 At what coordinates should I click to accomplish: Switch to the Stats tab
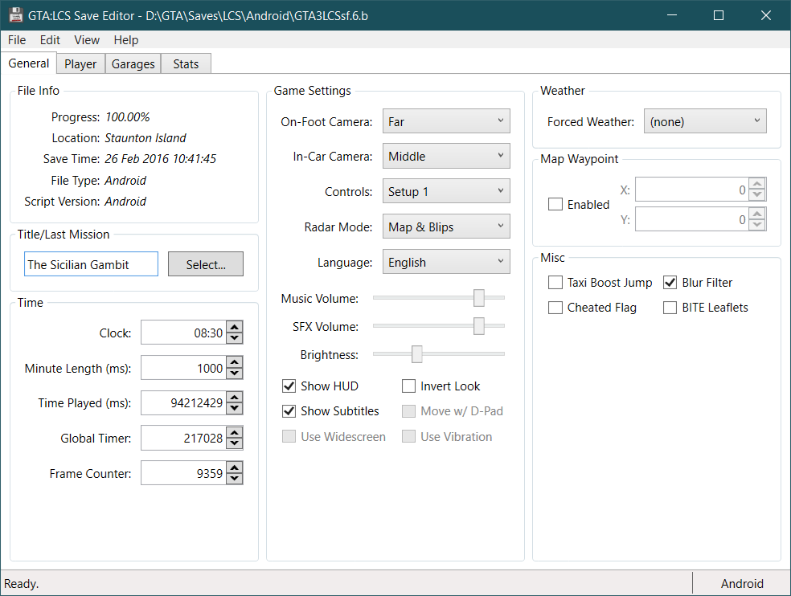point(186,64)
